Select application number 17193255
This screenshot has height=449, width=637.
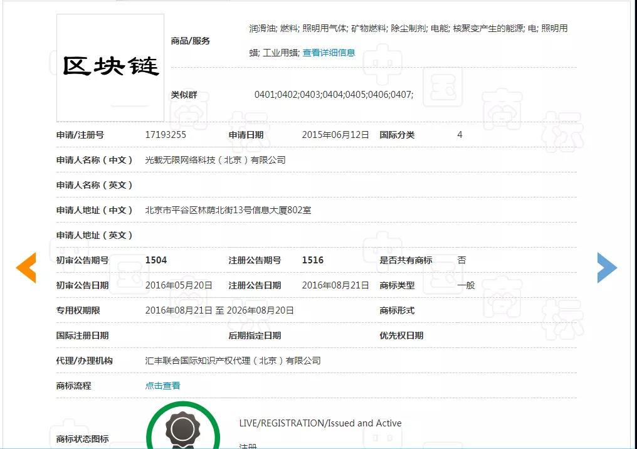(x=166, y=135)
